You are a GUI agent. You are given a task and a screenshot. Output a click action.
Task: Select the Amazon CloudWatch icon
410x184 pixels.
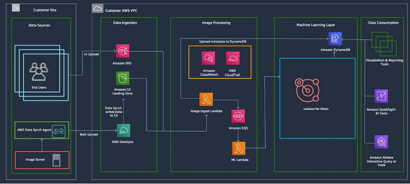pos(208,58)
